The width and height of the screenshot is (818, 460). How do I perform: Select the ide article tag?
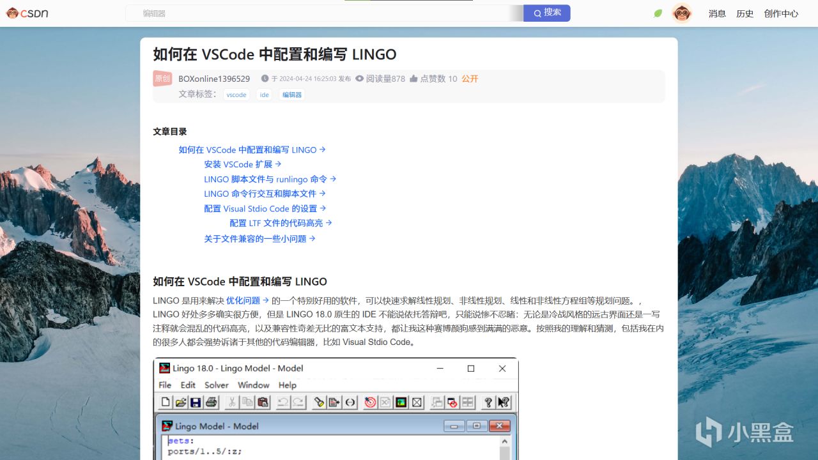pyautogui.click(x=265, y=95)
